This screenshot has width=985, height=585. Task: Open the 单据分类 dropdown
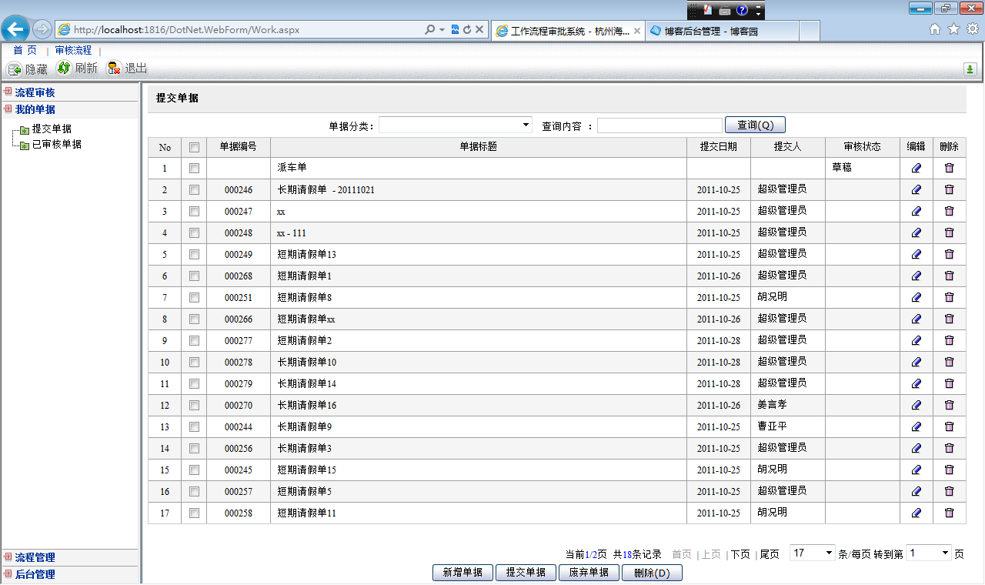[456, 125]
